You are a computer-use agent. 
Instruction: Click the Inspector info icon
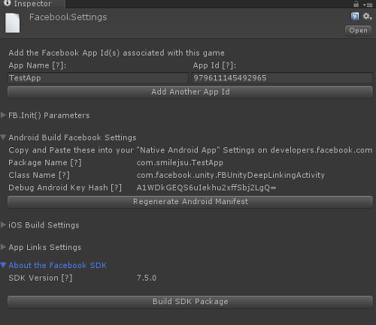8,3
